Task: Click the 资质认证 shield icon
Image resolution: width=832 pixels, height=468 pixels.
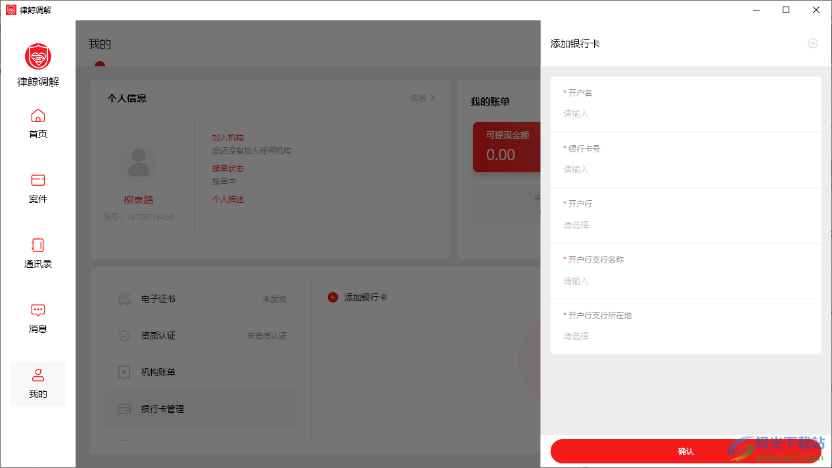Action: (x=124, y=335)
